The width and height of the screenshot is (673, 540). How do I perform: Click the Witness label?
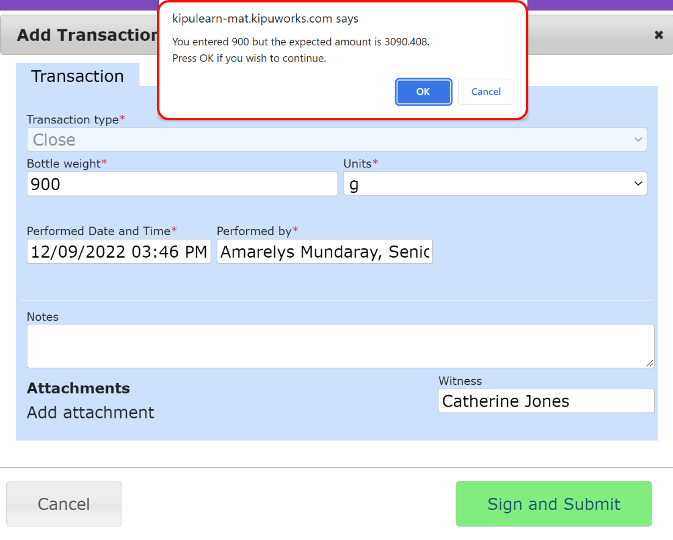[x=460, y=381]
